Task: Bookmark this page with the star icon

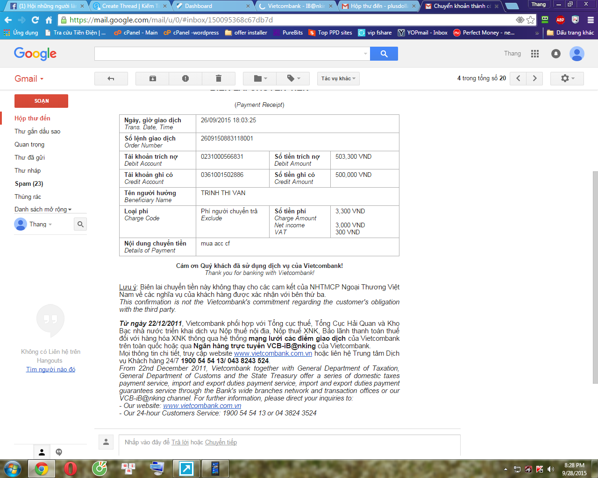Action: 530,20
